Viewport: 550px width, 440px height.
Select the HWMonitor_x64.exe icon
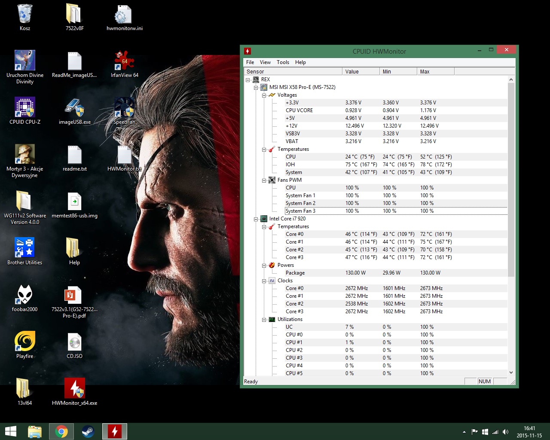click(74, 388)
